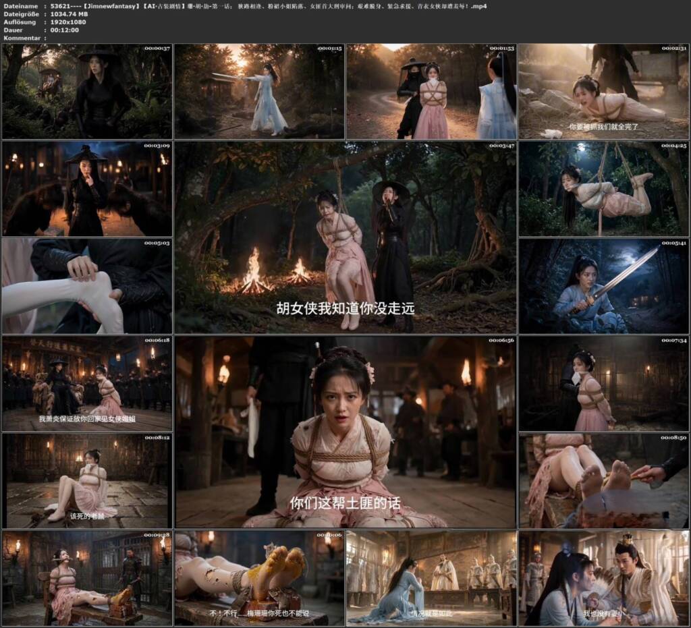Select the frame at 00:01:53
Viewport: 691px width, 628px height.
(x=431, y=91)
